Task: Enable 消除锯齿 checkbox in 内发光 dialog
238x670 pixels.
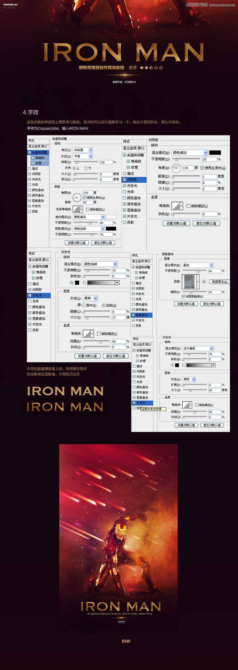Action: (99, 334)
